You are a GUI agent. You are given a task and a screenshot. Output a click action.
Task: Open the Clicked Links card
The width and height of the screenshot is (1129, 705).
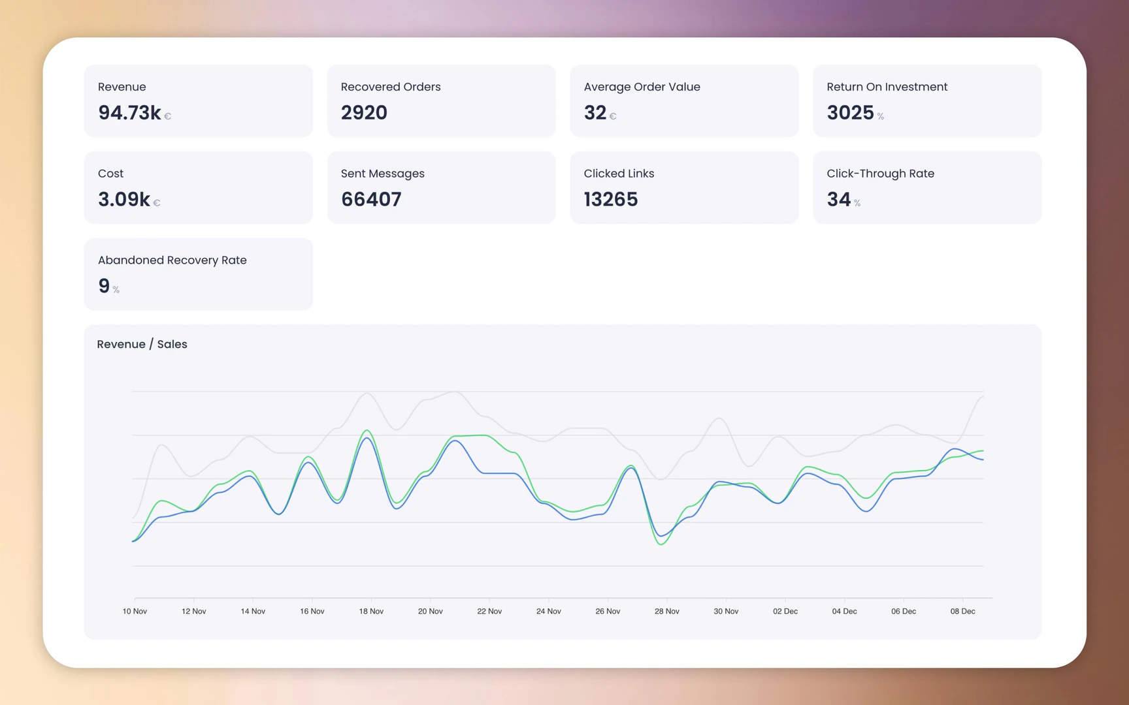(x=683, y=187)
